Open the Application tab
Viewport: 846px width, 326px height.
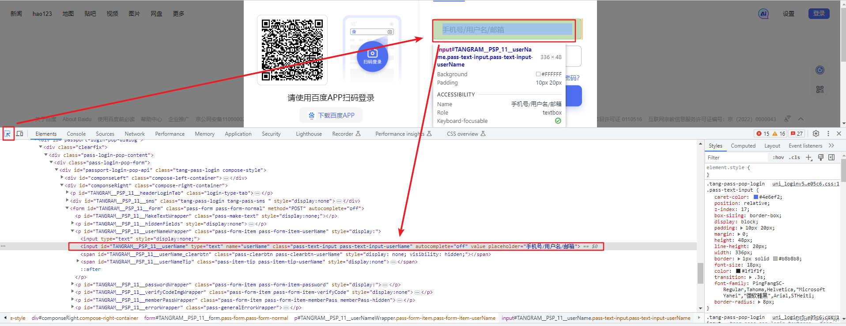click(x=238, y=134)
